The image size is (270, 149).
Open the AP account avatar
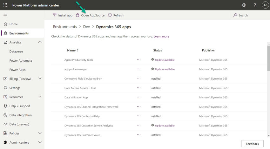pyautogui.click(x=265, y=5)
